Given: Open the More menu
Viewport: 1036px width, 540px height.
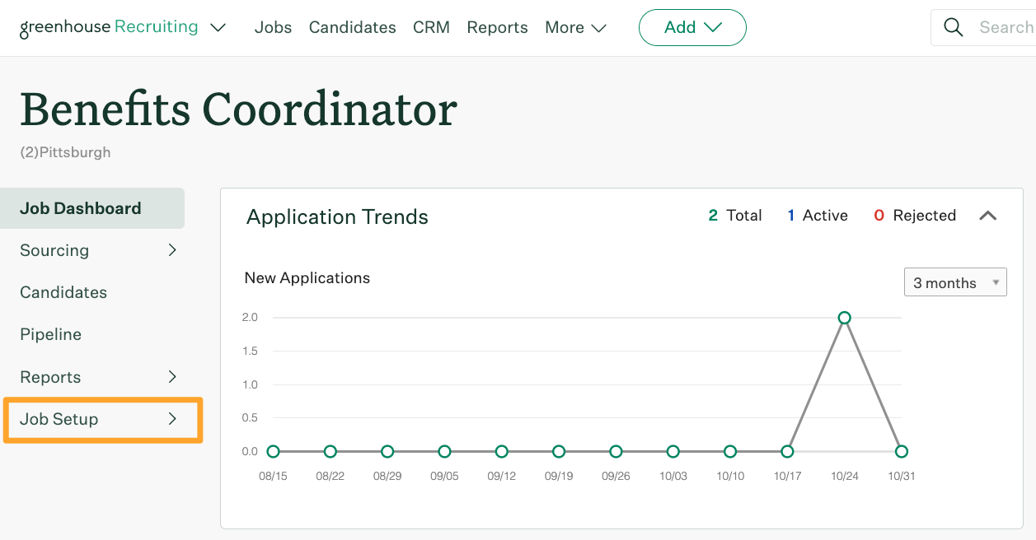Looking at the screenshot, I should [x=575, y=27].
